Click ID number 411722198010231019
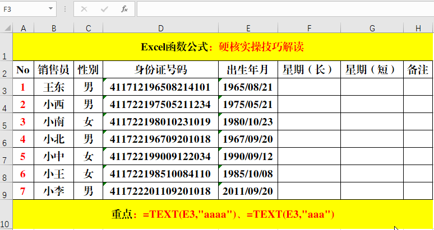The height and width of the screenshot is (230, 434). [160, 121]
